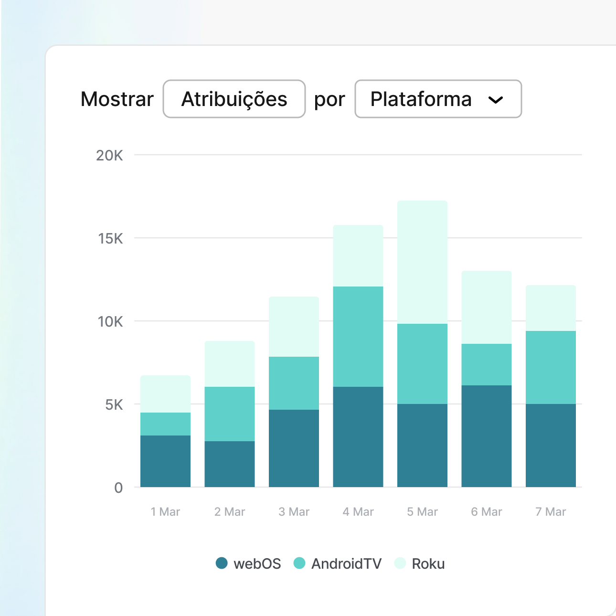Click the webOS legend label
Screen dimensions: 616x616
[257, 564]
